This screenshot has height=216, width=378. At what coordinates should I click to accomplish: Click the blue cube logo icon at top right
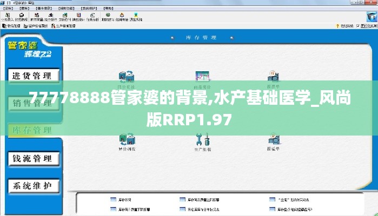(372, 17)
